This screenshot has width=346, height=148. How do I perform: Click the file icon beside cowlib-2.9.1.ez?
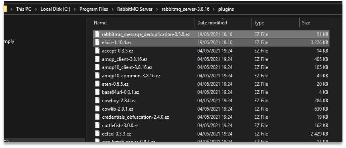tap(97, 109)
